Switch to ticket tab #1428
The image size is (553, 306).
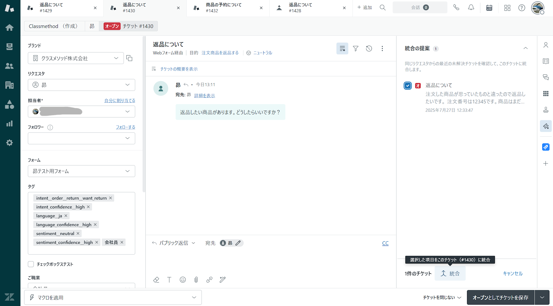(x=311, y=8)
